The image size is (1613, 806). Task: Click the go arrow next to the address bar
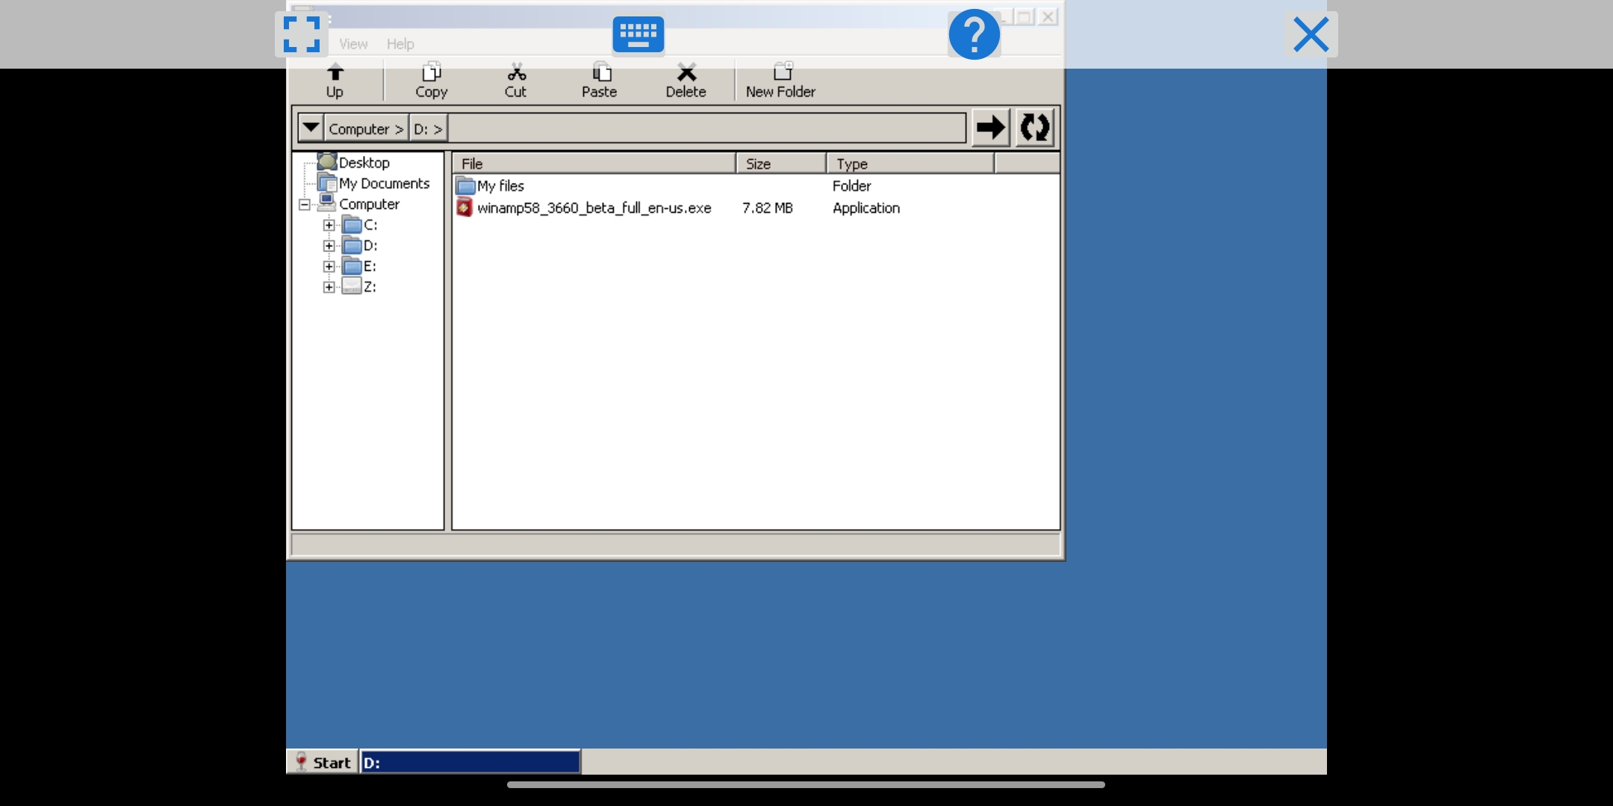click(990, 127)
